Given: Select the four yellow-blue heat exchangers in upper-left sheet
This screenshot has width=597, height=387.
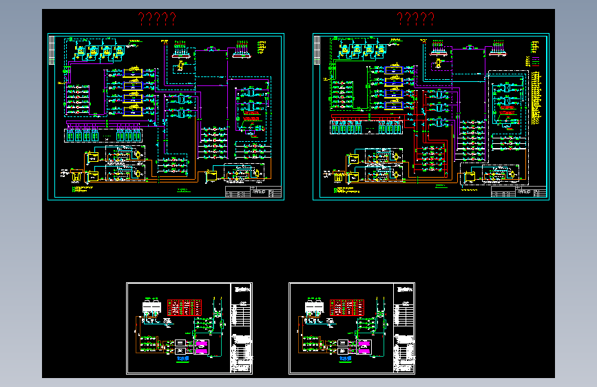Looking at the screenshot, I should 133,92.
